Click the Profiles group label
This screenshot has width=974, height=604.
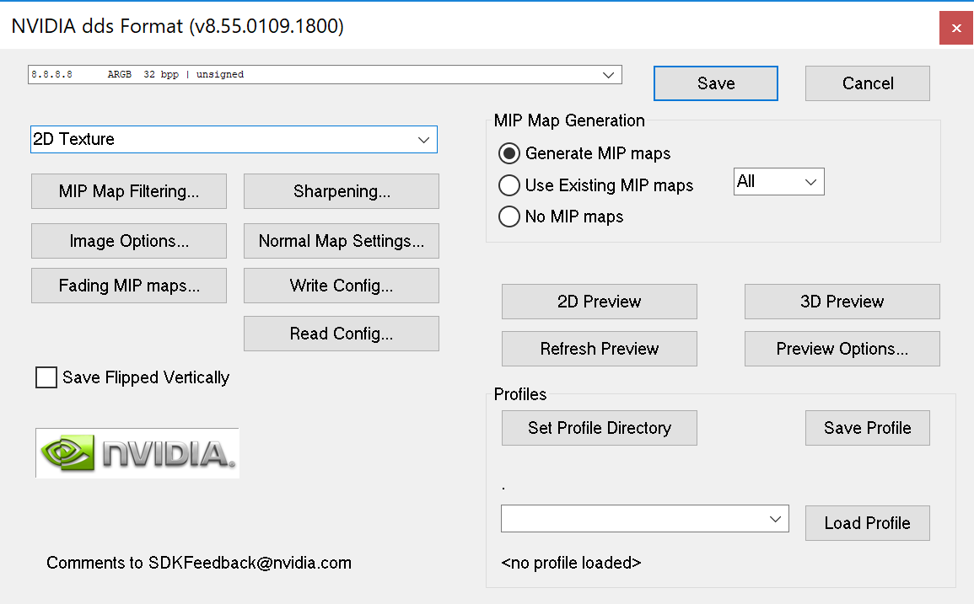coord(520,394)
